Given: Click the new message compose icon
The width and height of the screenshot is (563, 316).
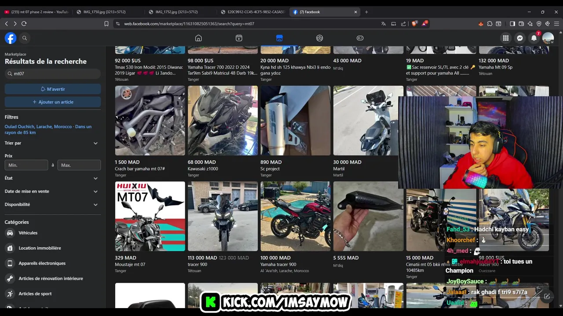Looking at the screenshot, I should [x=547, y=297].
